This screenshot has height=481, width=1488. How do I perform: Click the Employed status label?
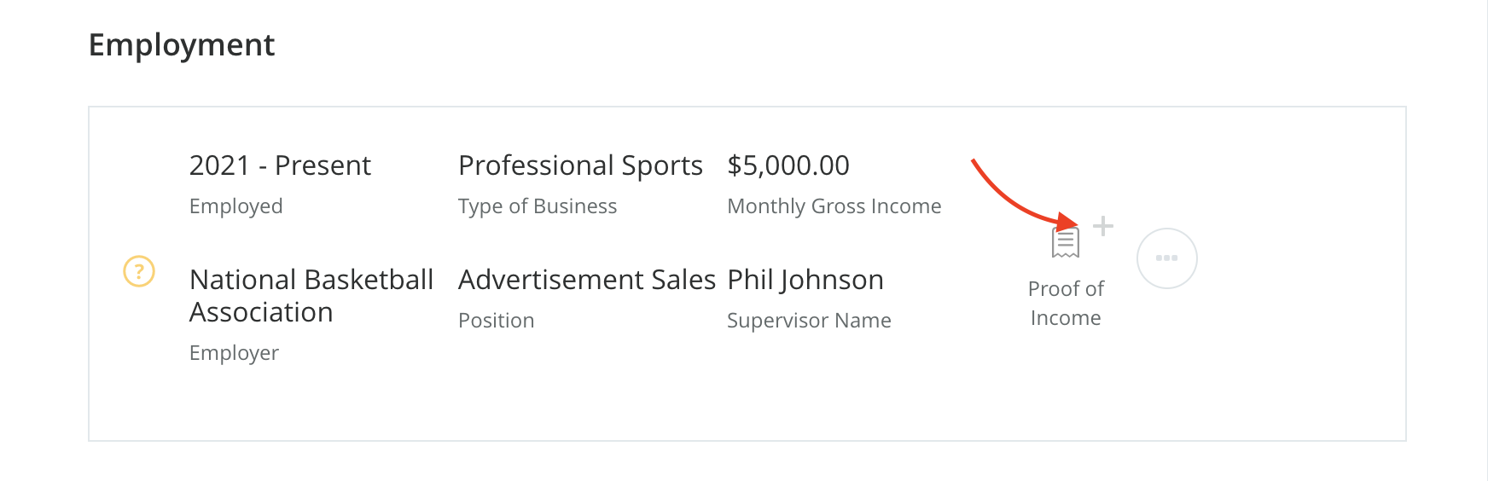[235, 206]
